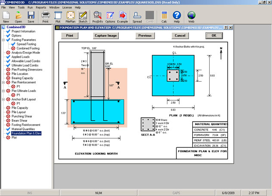The width and height of the screenshot is (272, 196).
Task: Collapse the Pier Reinforcement tree node
Action: click(x=3, y=83)
